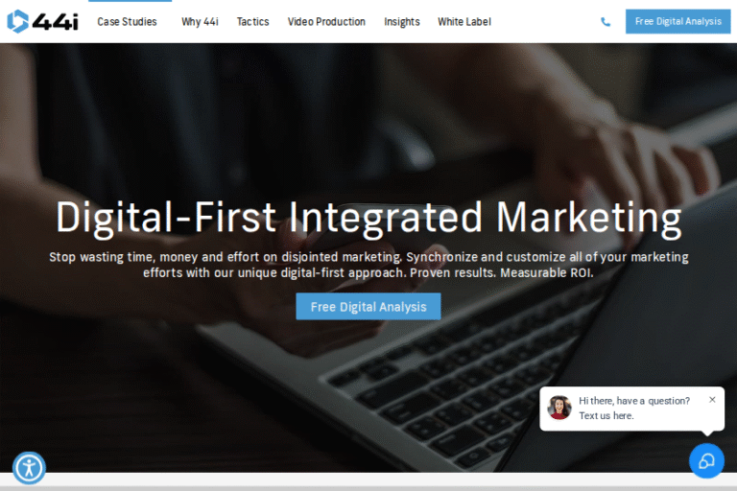Screen dimensions: 737x491
Task: Select the White Label menu item
Action: coord(464,22)
